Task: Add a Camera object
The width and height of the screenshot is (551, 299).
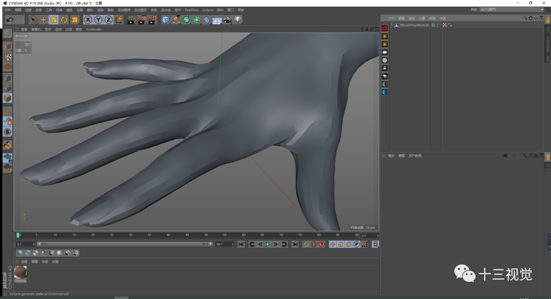Action: [x=228, y=20]
